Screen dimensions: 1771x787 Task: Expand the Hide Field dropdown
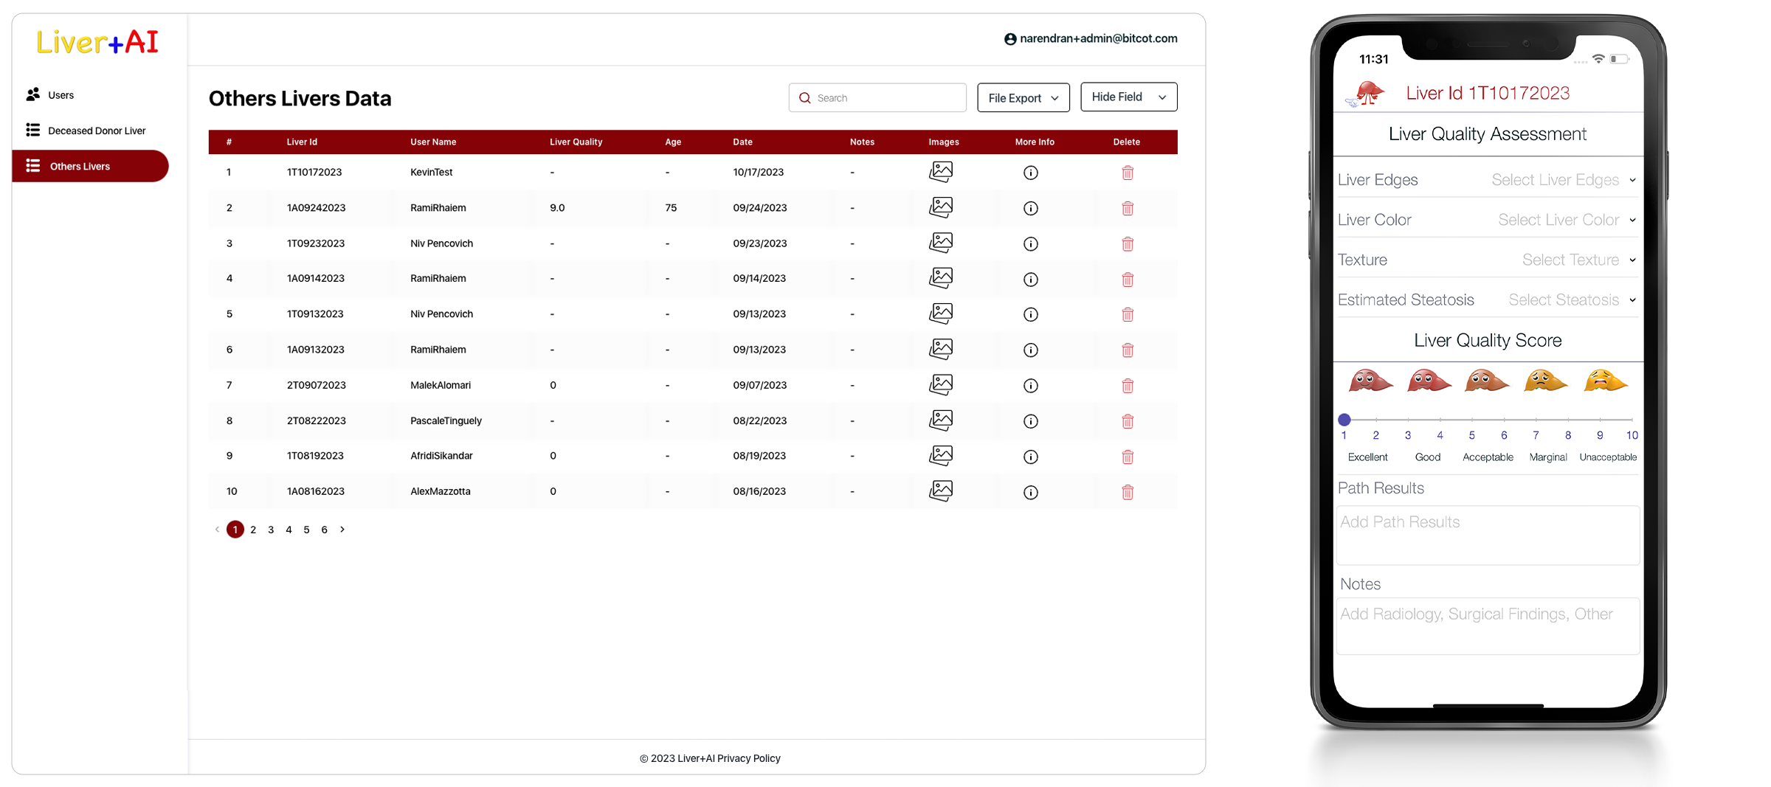pos(1128,97)
